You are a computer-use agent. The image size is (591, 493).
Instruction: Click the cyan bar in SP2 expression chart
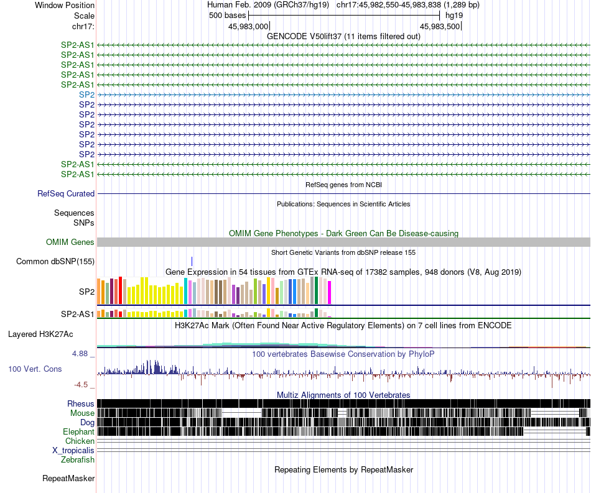(185, 291)
